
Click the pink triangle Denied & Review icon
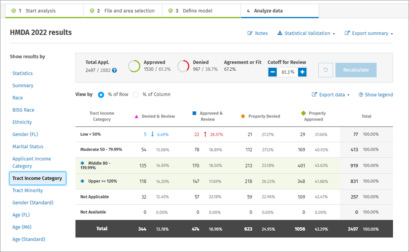pyautogui.click(x=137, y=116)
